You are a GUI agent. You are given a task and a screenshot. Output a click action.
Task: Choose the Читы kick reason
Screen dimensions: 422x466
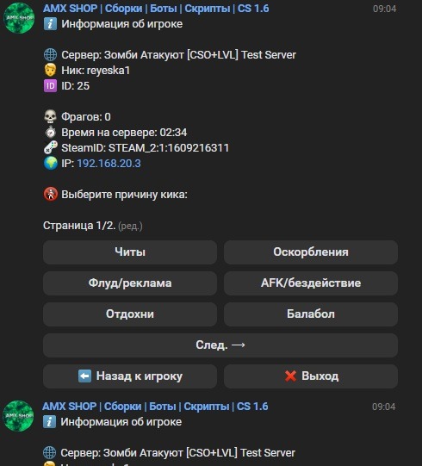click(130, 252)
